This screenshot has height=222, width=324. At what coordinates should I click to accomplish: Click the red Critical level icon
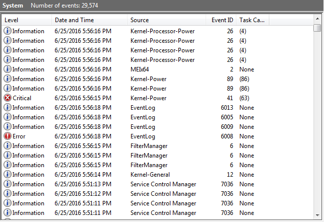pyautogui.click(x=8, y=98)
